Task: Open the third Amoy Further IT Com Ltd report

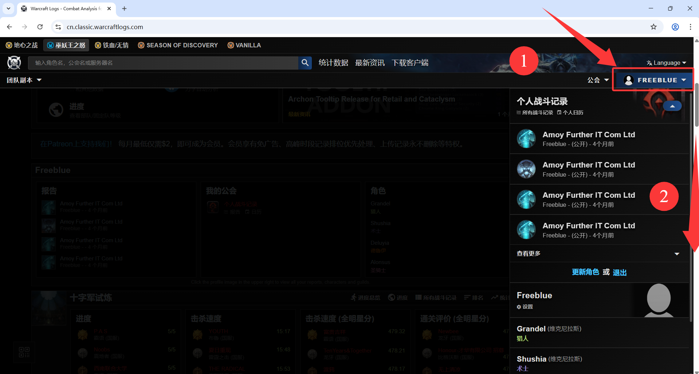Action: tap(599, 200)
